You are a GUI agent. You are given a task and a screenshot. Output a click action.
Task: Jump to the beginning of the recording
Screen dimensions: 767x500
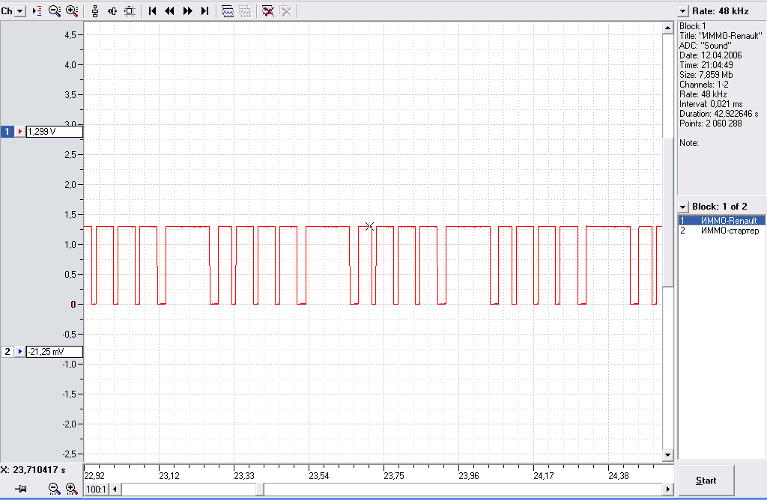tap(152, 10)
